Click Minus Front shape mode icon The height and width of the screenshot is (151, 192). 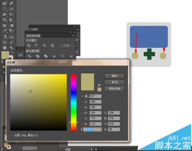coord(36,46)
